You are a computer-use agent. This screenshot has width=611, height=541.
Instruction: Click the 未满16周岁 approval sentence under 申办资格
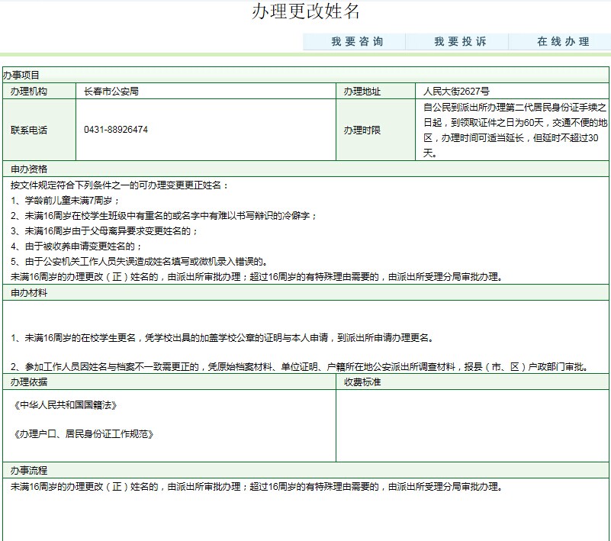[x=257, y=277]
